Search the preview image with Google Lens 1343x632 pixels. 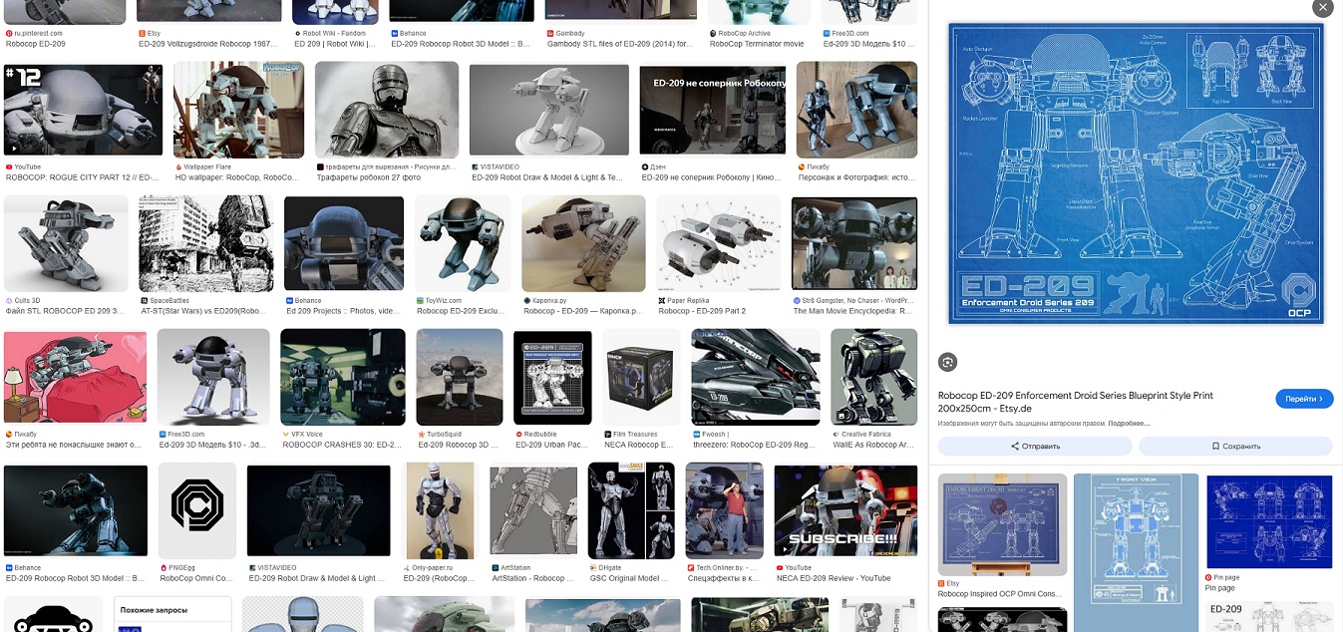tap(948, 362)
